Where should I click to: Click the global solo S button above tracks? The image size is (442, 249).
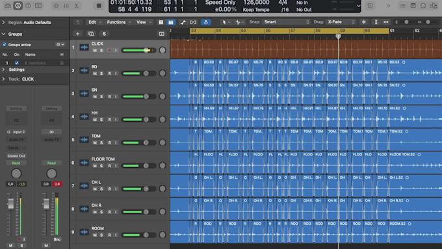tap(104, 34)
